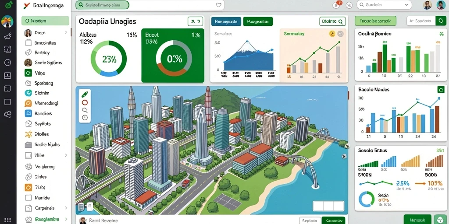Image resolution: width=449 pixels, height=224 pixels.
Task: Open the notifications icon with red badge
Action: click(x=337, y=4)
